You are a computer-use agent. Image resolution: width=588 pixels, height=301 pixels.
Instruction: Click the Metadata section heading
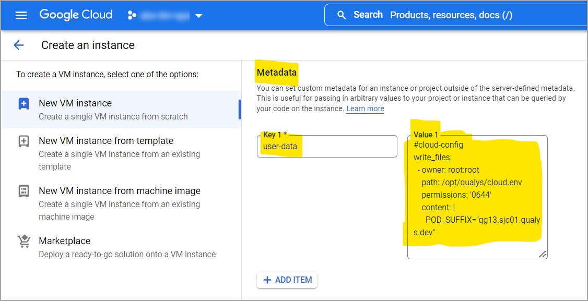277,73
